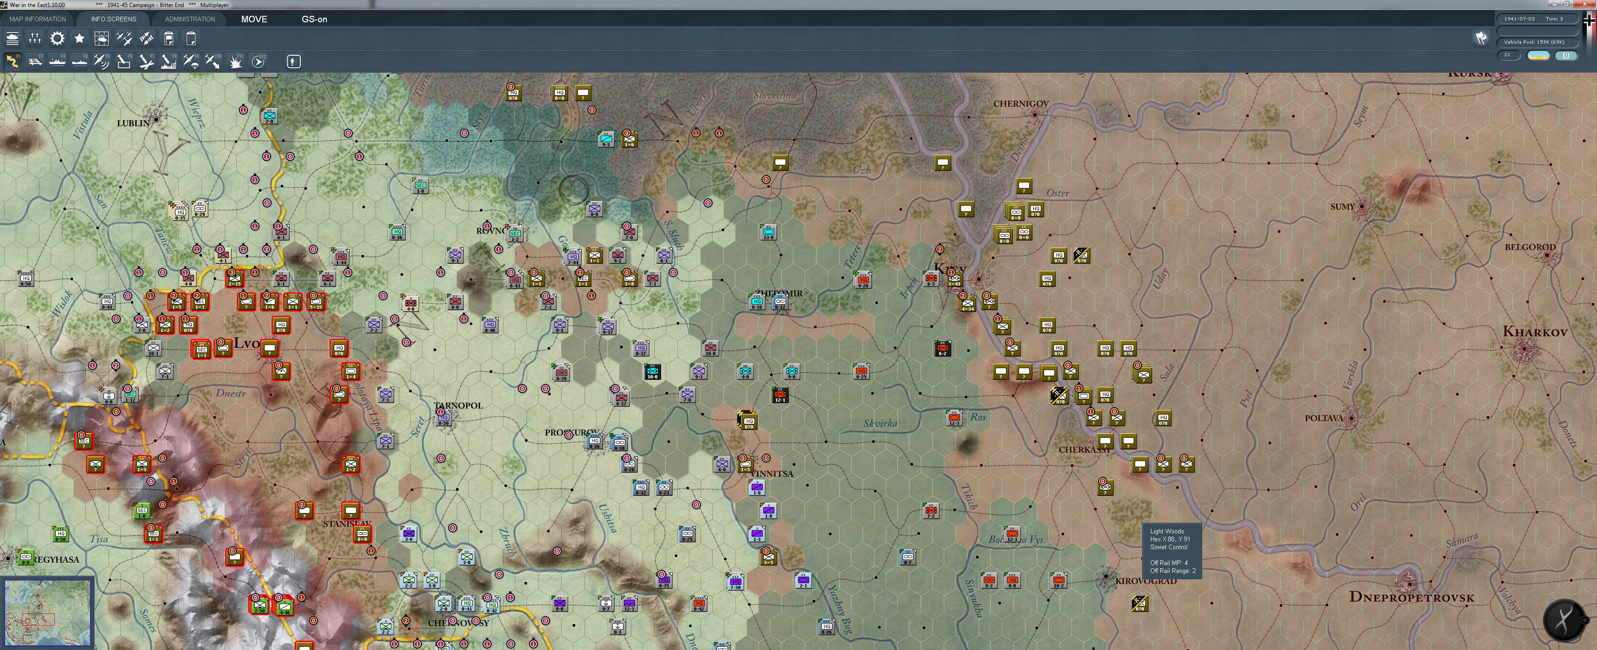Select rail movement mode F2

tap(35, 61)
